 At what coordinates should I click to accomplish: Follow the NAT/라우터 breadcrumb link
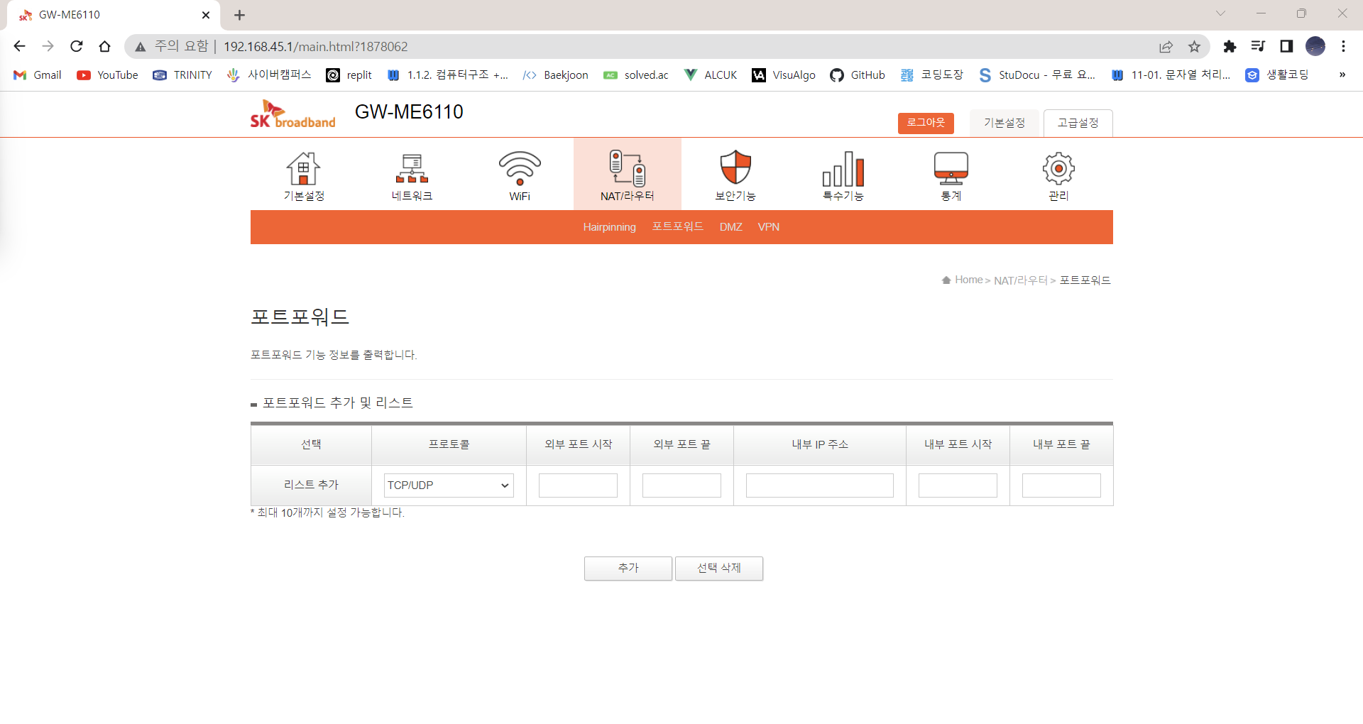click(x=1021, y=280)
